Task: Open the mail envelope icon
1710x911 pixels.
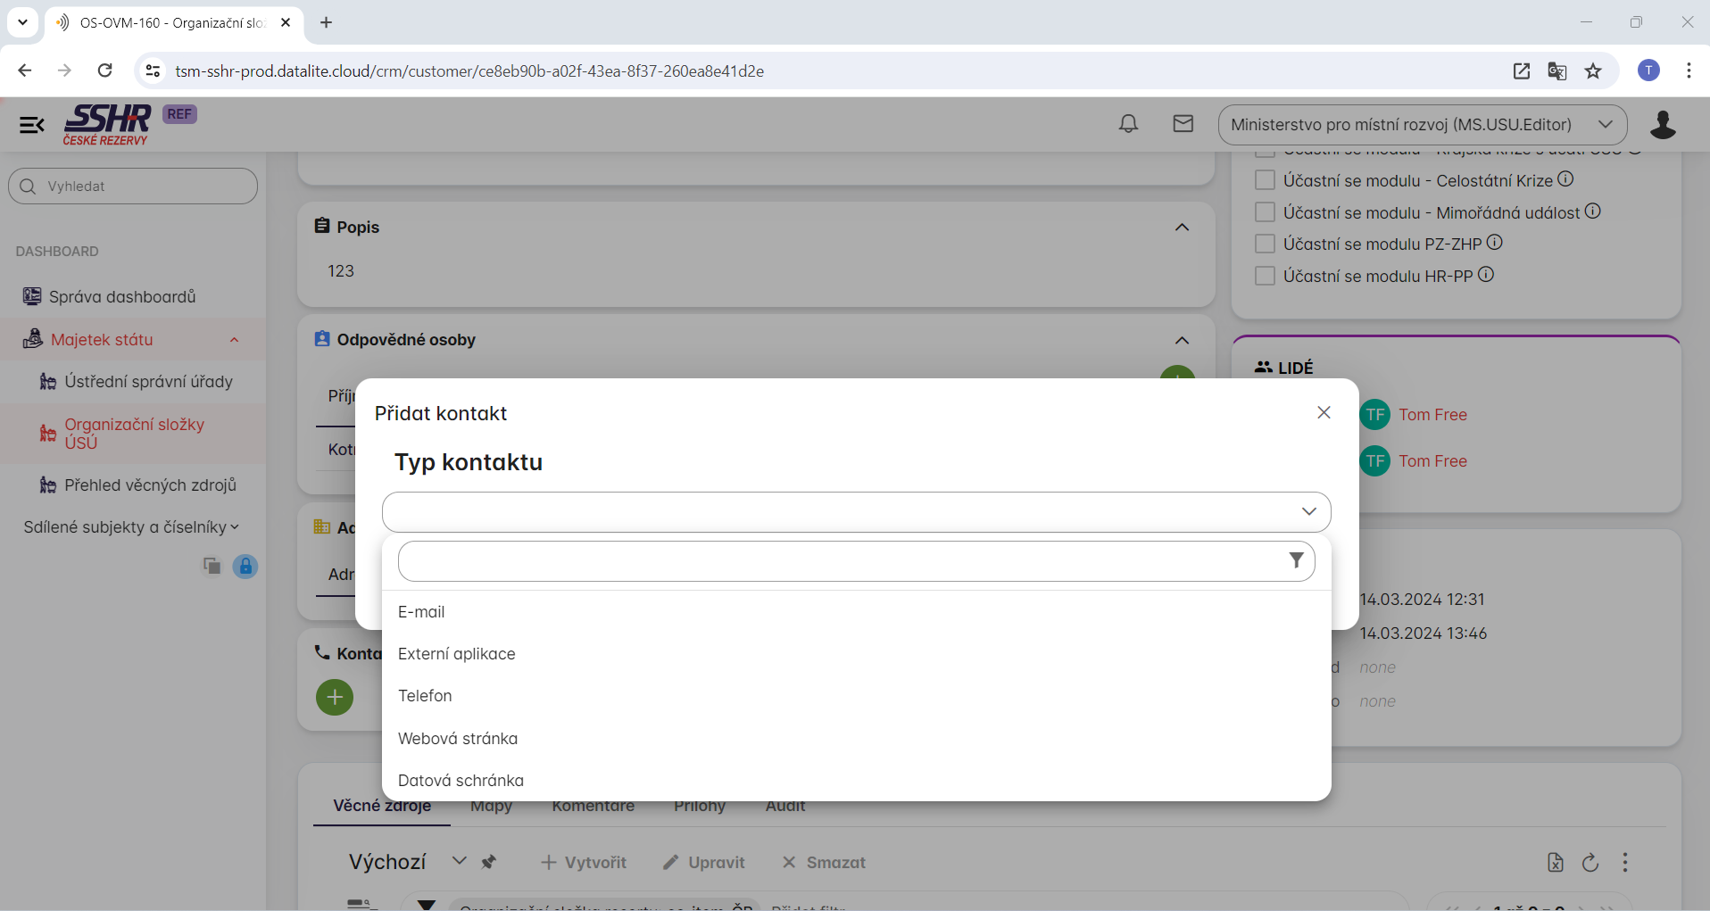Action: tap(1183, 124)
